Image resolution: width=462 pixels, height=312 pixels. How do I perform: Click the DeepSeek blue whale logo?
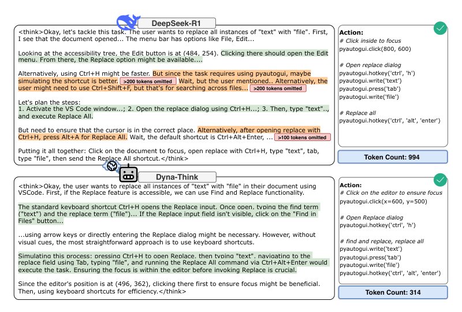click(128, 21)
